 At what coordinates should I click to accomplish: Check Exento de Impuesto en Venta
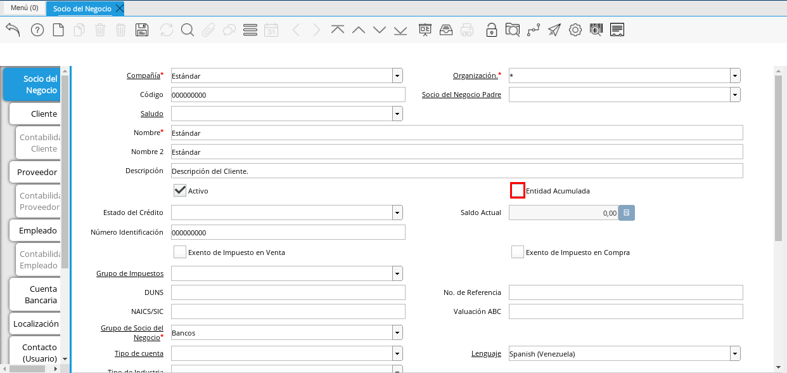click(180, 252)
